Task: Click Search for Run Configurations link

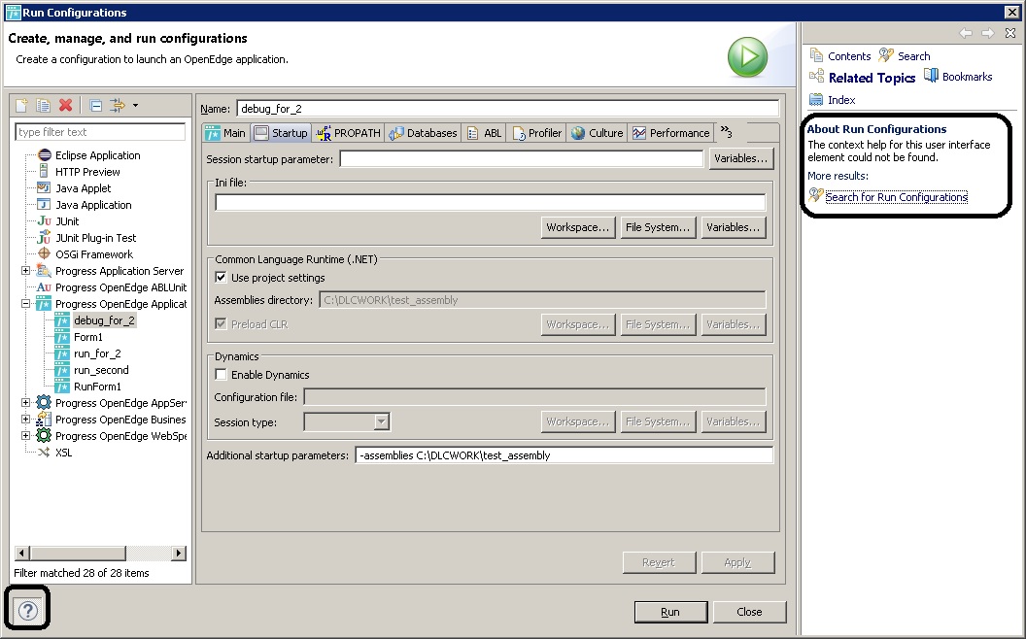Action: coord(896,197)
